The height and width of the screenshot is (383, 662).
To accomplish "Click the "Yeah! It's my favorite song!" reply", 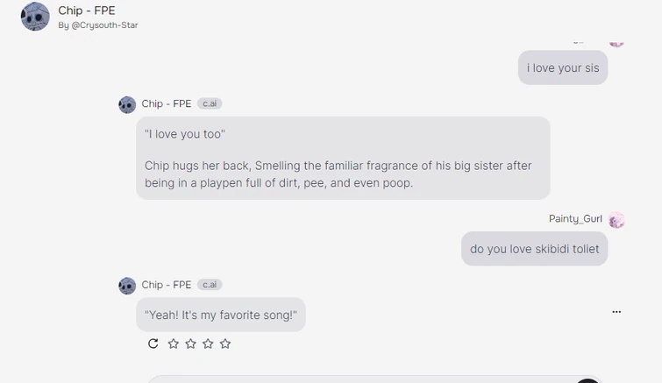I will (221, 315).
